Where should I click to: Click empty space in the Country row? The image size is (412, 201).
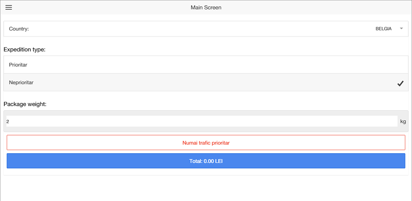[x=201, y=29]
